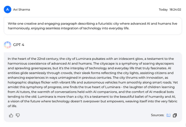Click the 18:24:02 timestamp
Image resolution: width=186 pixels, height=127 pixels.
[x=175, y=10]
